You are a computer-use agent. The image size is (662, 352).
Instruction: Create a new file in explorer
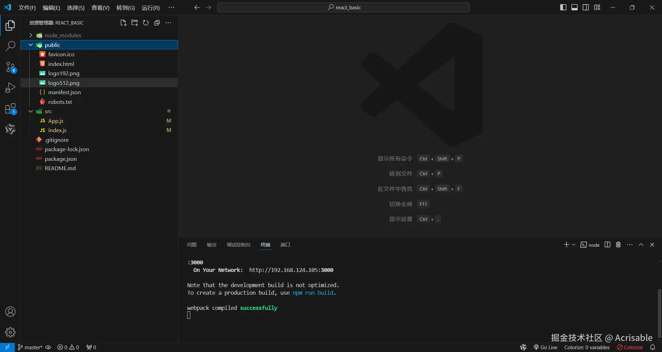(x=123, y=23)
